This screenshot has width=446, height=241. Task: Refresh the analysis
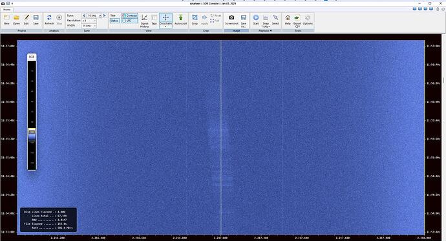click(49, 20)
